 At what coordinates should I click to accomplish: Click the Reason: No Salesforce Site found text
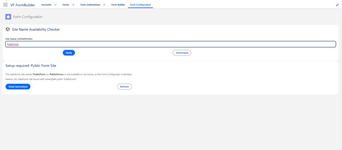point(41,79)
